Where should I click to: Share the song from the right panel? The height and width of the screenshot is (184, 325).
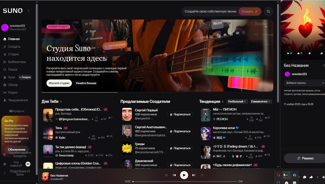[322, 53]
